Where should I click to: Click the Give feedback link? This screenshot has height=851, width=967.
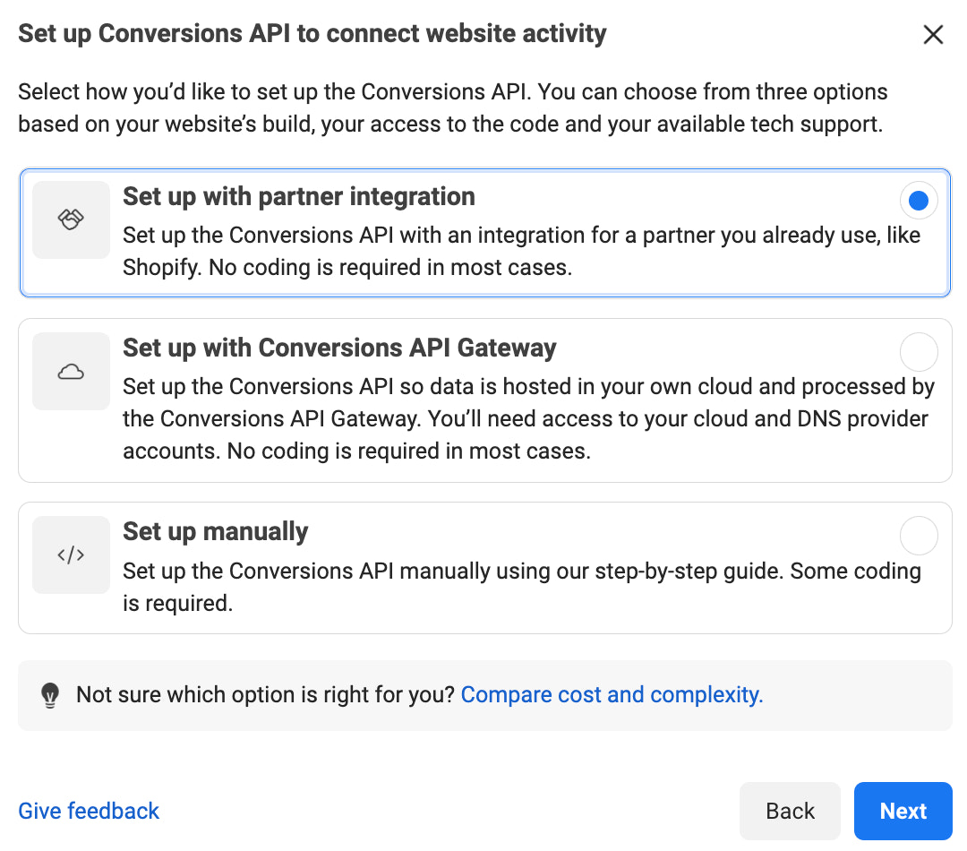[88, 811]
